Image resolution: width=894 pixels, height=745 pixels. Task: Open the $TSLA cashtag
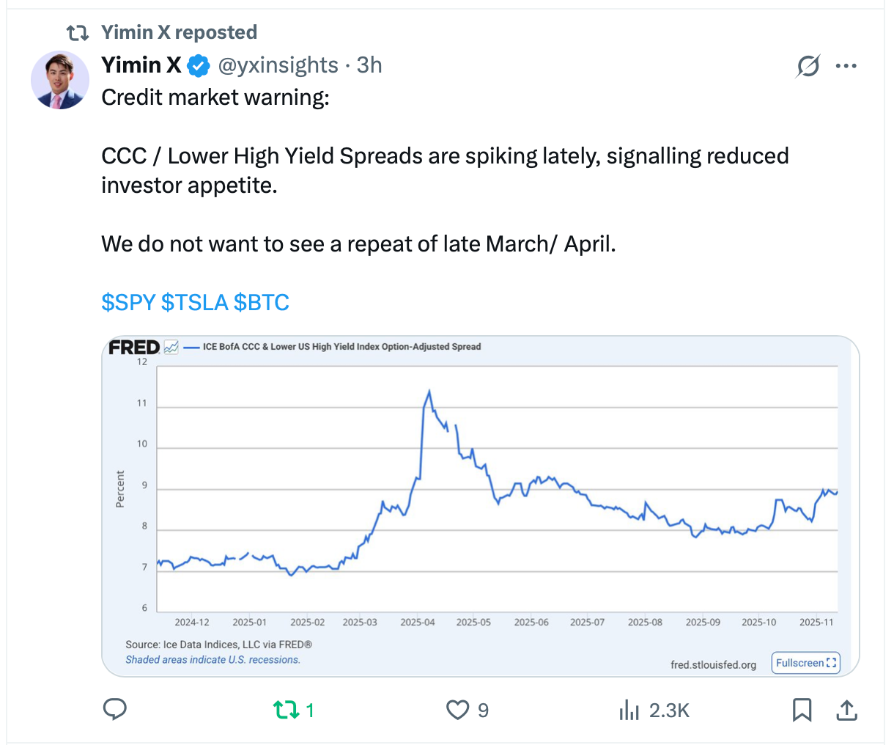pyautogui.click(x=194, y=302)
